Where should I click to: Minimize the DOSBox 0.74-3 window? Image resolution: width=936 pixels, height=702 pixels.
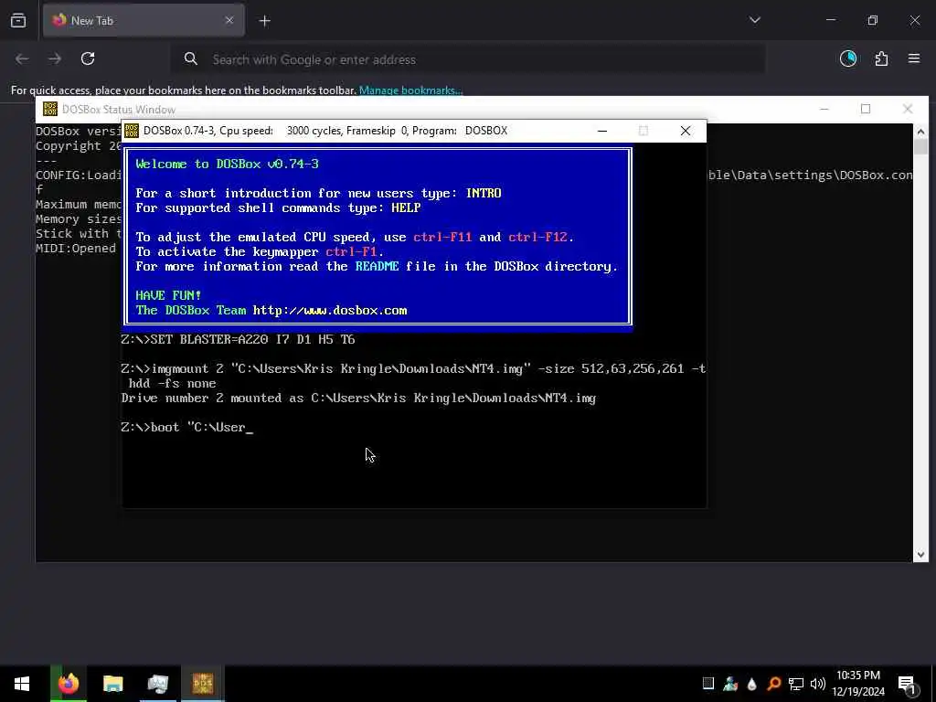point(602,131)
